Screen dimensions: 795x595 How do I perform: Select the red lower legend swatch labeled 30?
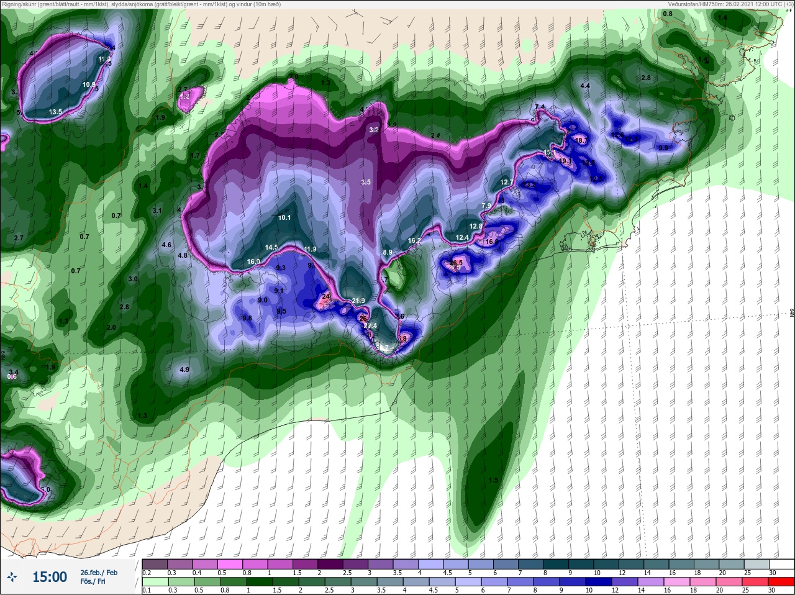click(780, 582)
